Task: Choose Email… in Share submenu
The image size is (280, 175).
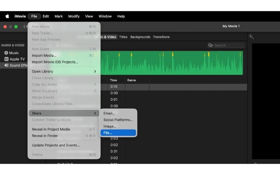Action: coord(118,113)
